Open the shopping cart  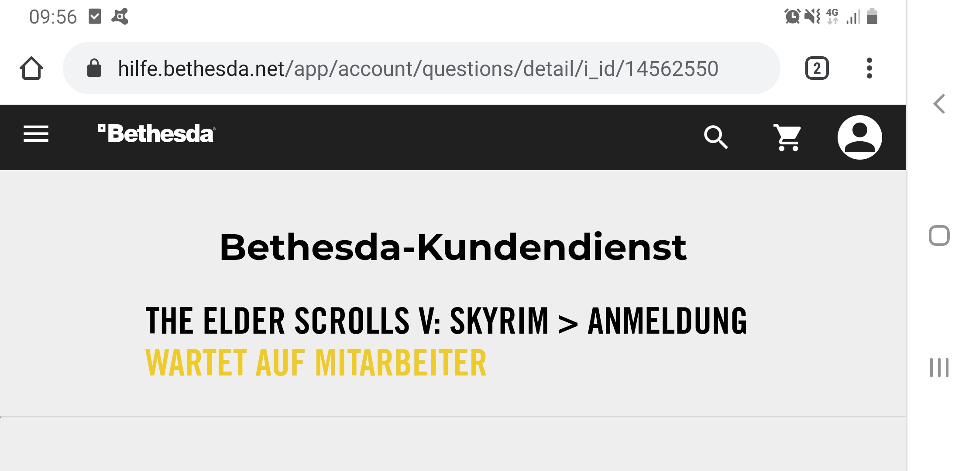pos(787,137)
